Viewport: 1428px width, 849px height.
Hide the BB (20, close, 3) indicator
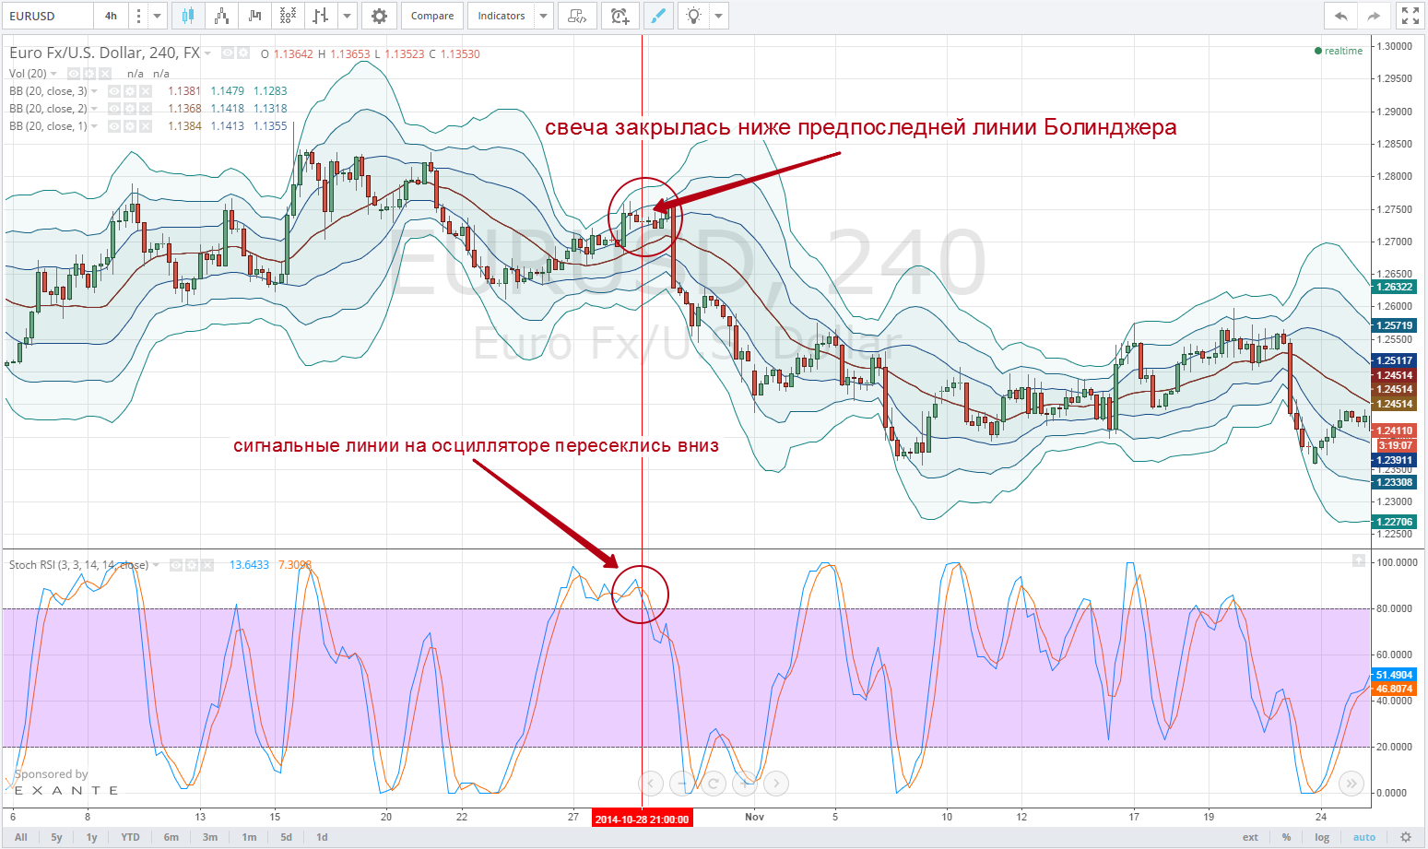pyautogui.click(x=114, y=91)
